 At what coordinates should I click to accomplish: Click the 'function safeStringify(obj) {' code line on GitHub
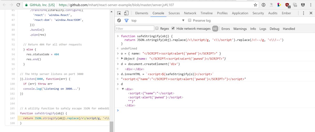coord(44,113)
